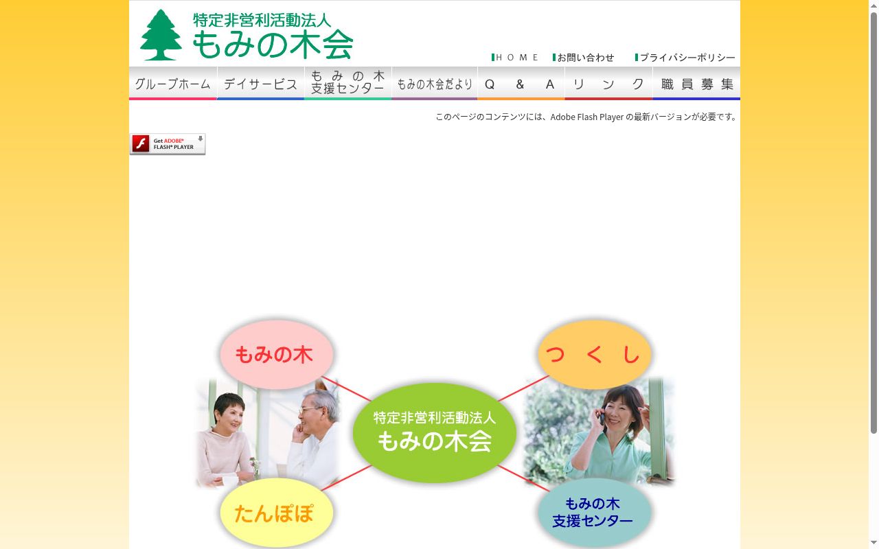The width and height of the screenshot is (879, 549).
Task: Click the photo of the woman on the phone
Action: click(x=600, y=432)
